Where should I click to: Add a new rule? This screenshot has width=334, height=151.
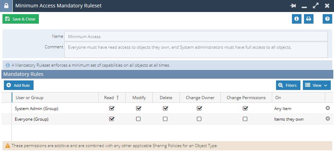(19, 85)
